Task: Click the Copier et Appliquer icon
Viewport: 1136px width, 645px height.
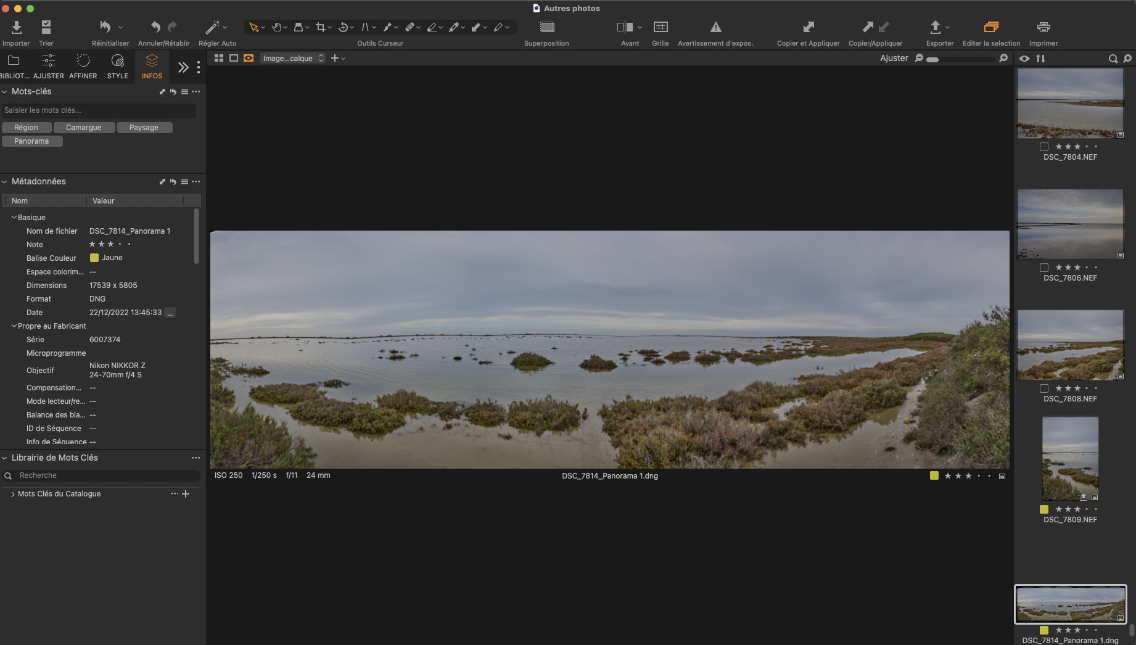Action: click(809, 27)
